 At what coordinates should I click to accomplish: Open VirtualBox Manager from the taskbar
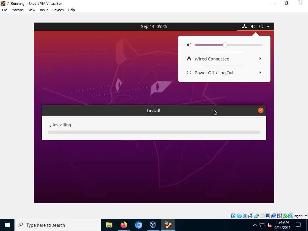[x=153, y=225]
